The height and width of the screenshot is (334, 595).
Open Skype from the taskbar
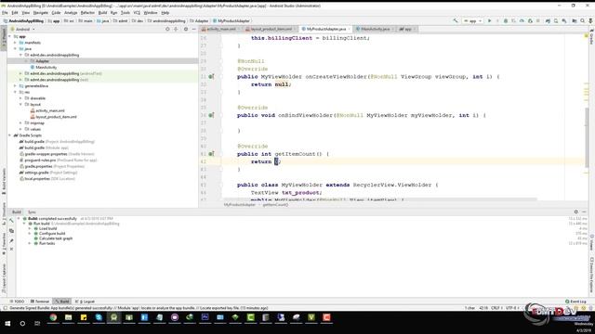click(x=99, y=317)
